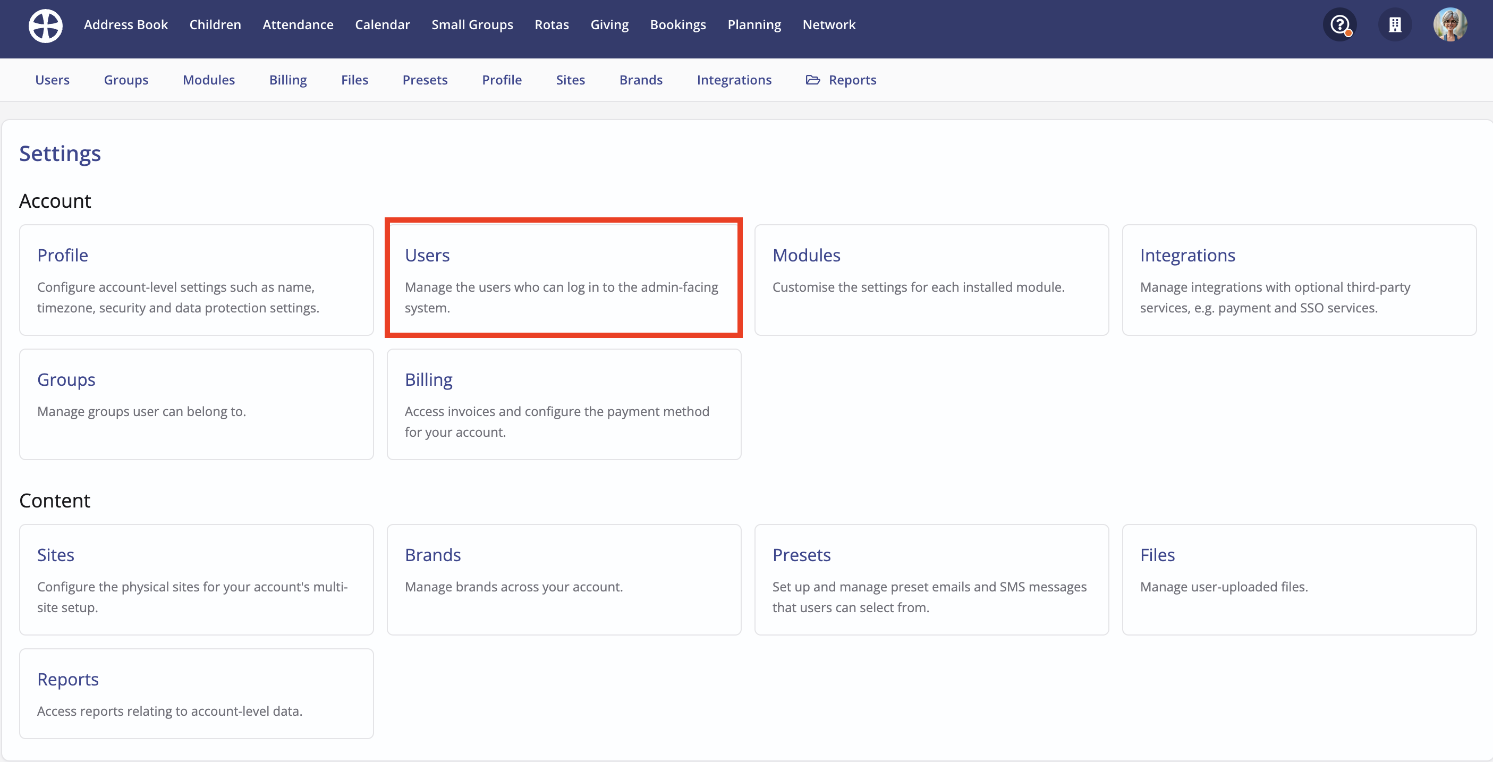Image resolution: width=1493 pixels, height=762 pixels.
Task: Click 'Access invoices and configure the payment method' text
Action: point(556,421)
